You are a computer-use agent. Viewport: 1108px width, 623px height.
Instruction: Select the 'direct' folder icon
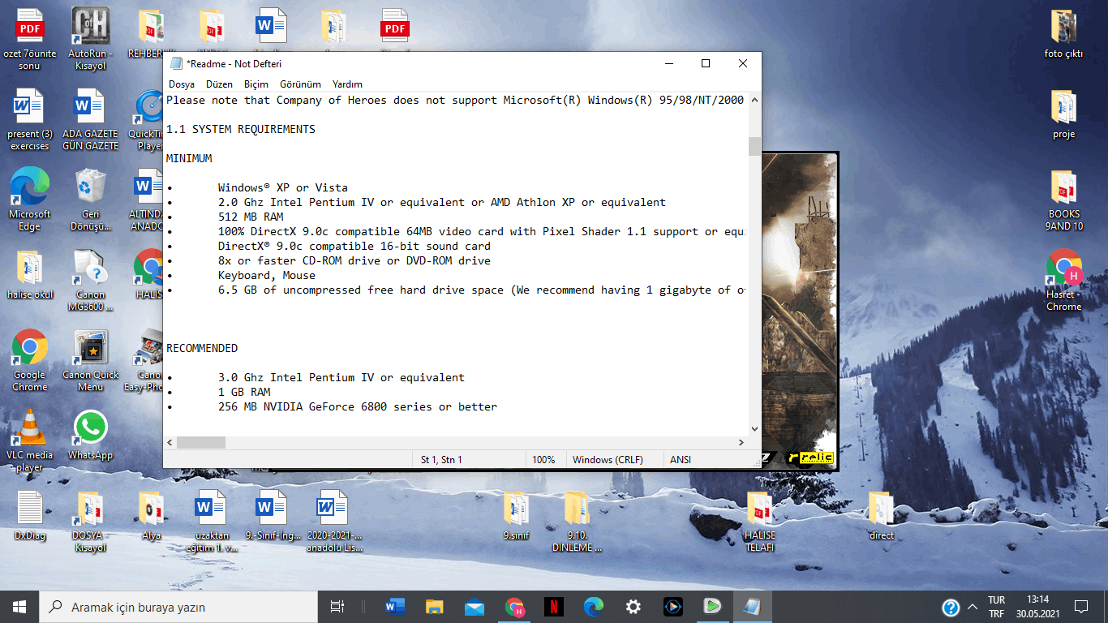(881, 515)
